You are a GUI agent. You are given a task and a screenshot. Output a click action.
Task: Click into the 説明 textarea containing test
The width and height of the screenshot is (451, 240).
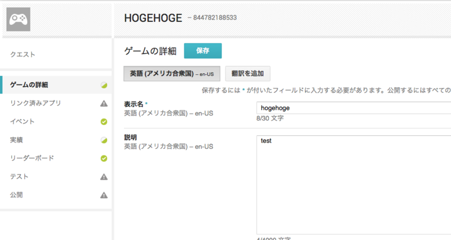click(354, 185)
